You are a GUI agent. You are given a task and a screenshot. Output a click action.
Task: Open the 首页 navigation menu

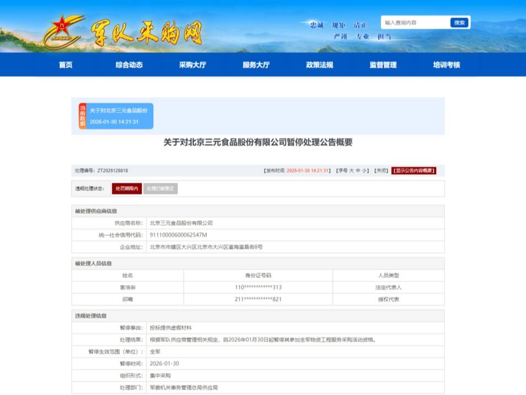pyautogui.click(x=66, y=65)
